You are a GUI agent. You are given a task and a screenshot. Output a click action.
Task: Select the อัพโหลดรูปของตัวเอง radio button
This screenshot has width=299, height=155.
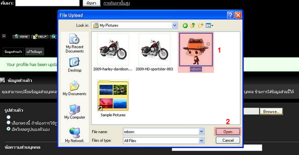(9, 129)
